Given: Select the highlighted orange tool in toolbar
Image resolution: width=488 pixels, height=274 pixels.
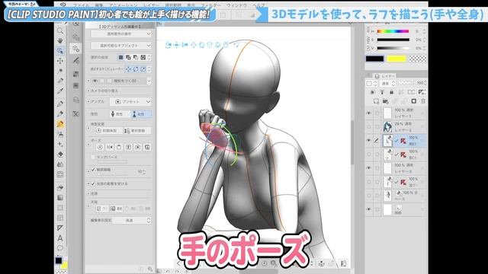Looking at the screenshot, I should 60,124.
